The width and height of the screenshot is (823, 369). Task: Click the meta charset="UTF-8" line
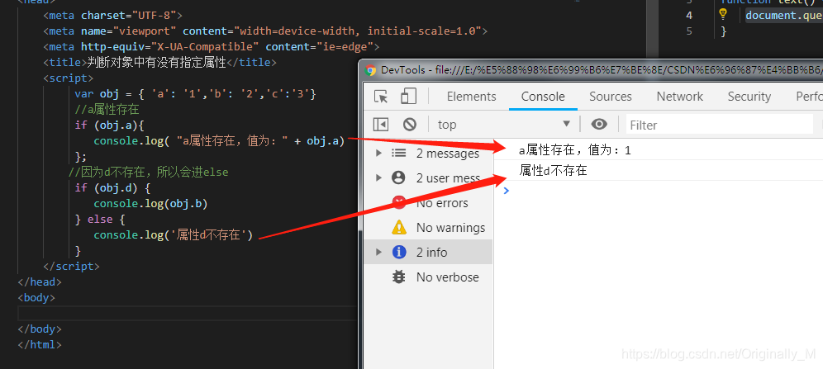[113, 15]
